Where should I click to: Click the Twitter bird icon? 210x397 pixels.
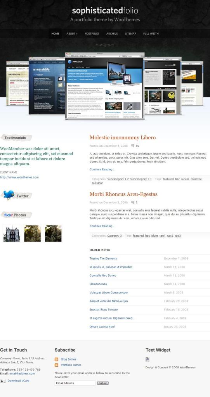coord(9,195)
